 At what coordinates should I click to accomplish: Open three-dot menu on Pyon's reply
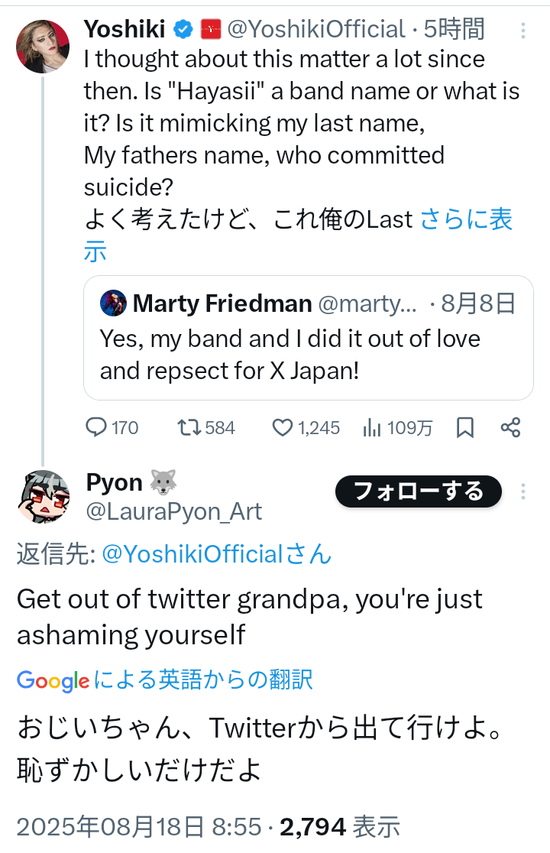click(523, 491)
